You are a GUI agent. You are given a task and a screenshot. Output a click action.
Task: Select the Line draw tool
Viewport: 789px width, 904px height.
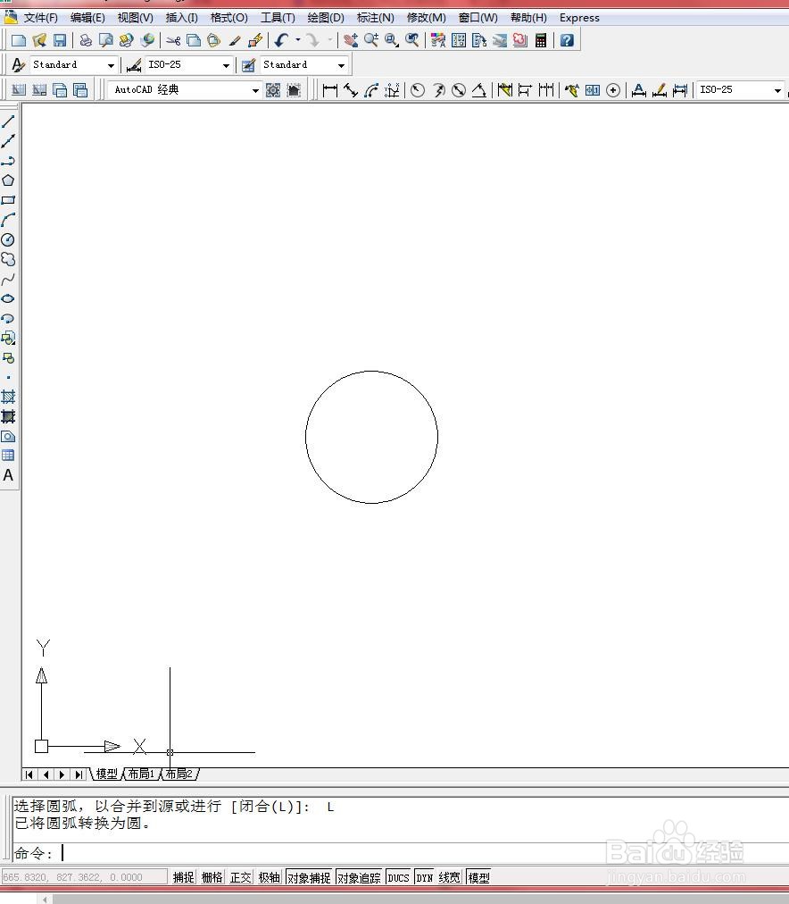[8, 121]
